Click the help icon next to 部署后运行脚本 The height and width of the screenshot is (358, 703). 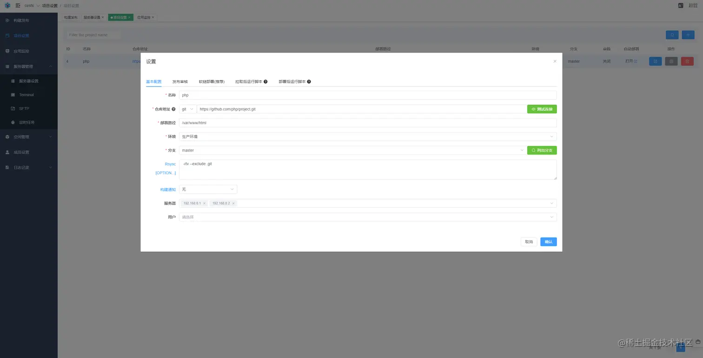pyautogui.click(x=309, y=82)
